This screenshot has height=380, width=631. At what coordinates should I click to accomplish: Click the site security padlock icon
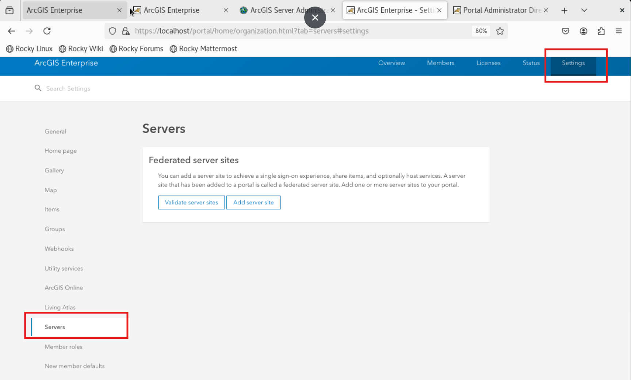click(126, 31)
